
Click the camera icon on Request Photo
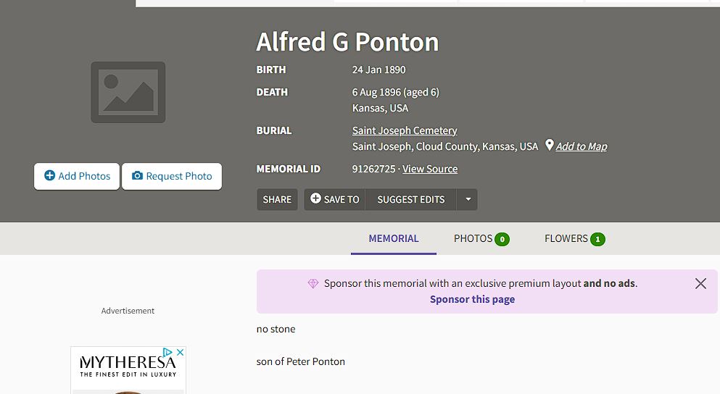(x=137, y=176)
